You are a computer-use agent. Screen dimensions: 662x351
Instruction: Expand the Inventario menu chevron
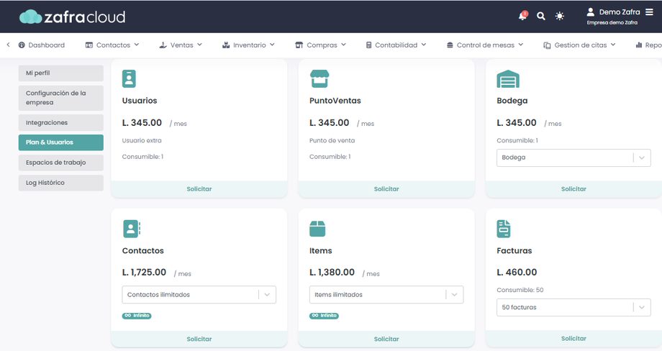[272, 45]
